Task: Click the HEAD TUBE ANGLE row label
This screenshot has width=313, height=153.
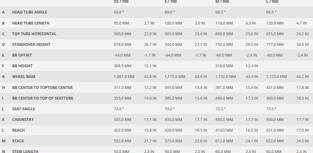Action: (30, 12)
